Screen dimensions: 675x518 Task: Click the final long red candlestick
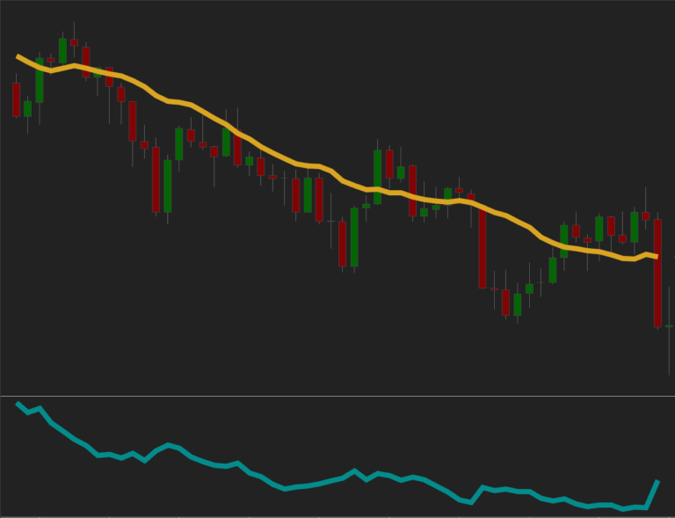(x=657, y=273)
